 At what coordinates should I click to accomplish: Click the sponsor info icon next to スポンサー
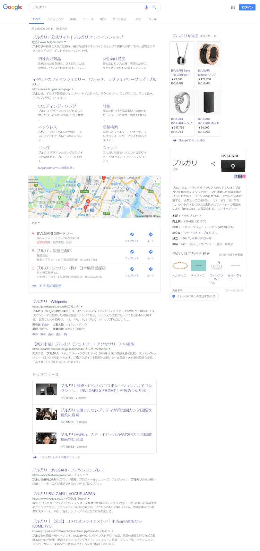[215, 36]
